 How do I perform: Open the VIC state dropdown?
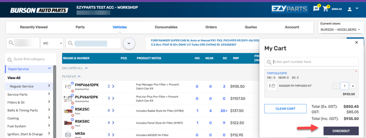click(52, 43)
